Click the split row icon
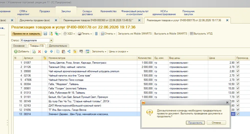The height and width of the screenshot is (134, 250). pos(69,52)
